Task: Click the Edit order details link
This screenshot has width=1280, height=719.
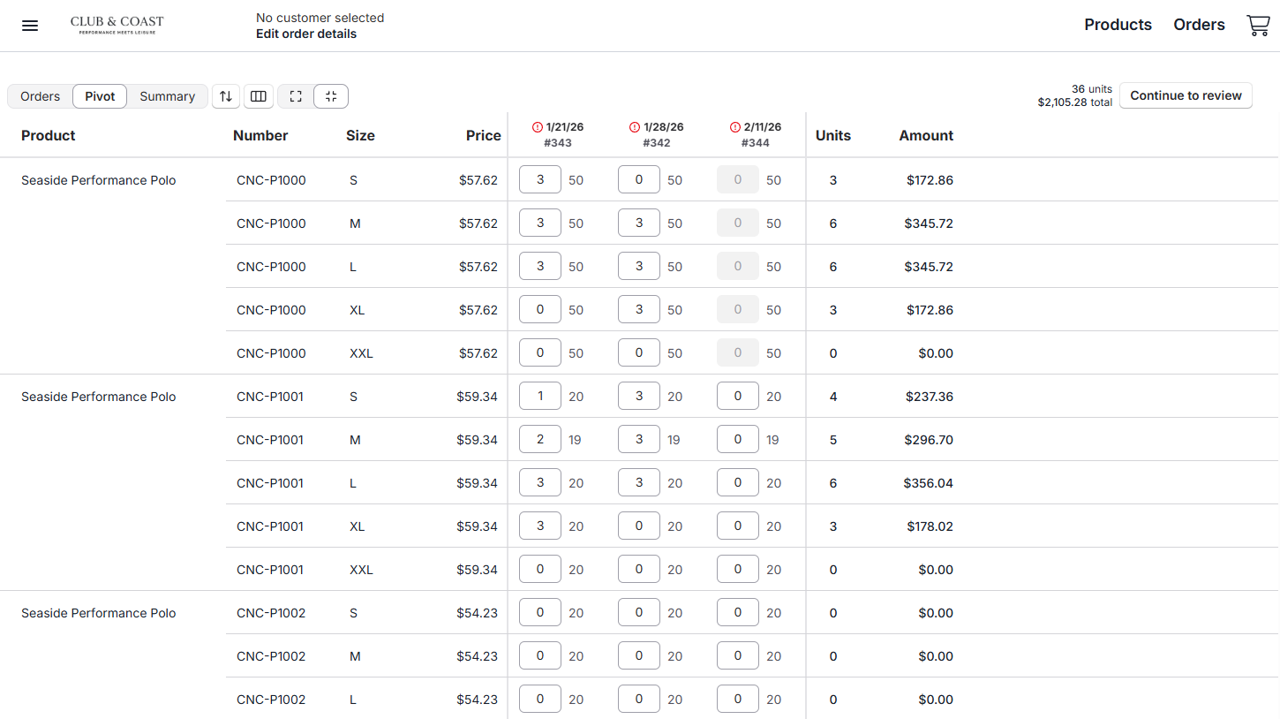Action: [x=306, y=34]
